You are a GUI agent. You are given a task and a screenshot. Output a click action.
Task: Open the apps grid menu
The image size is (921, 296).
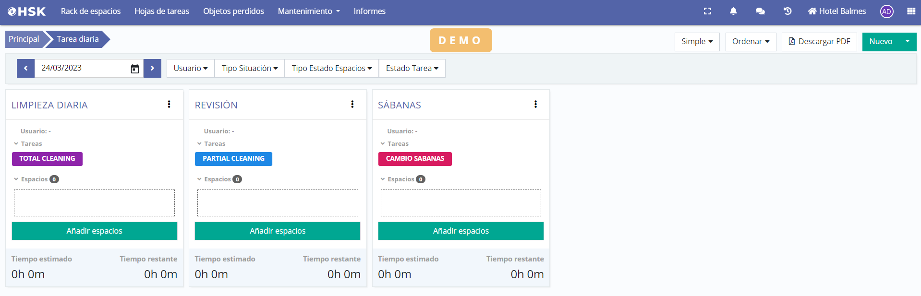point(911,11)
